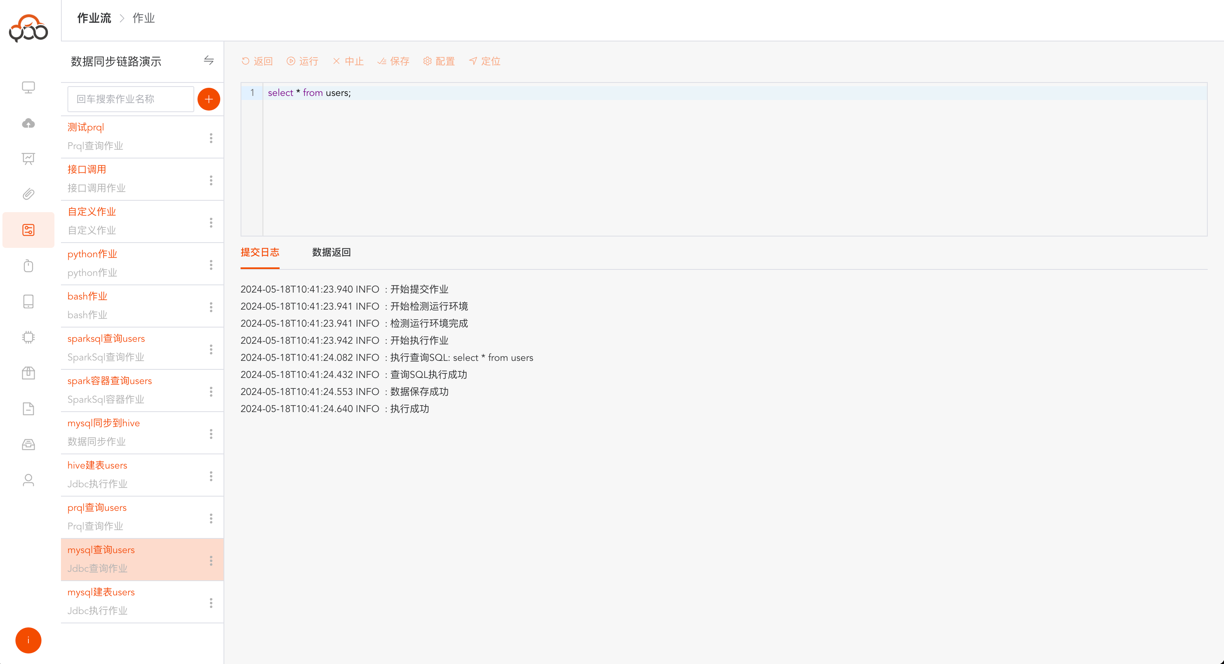Image resolution: width=1224 pixels, height=664 pixels.
Task: Open the monitor icon in left sidebar
Action: tap(28, 87)
